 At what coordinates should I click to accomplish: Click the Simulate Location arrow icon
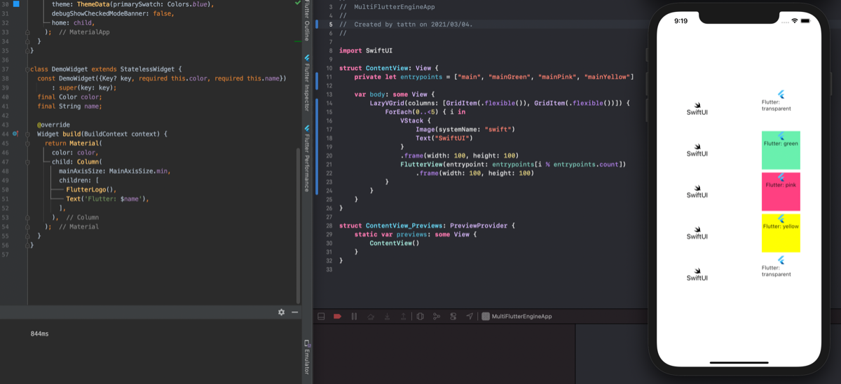pos(470,316)
